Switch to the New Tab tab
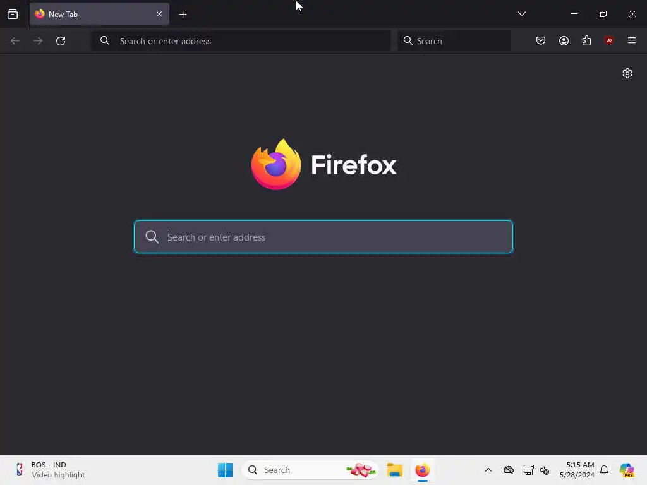 point(99,14)
